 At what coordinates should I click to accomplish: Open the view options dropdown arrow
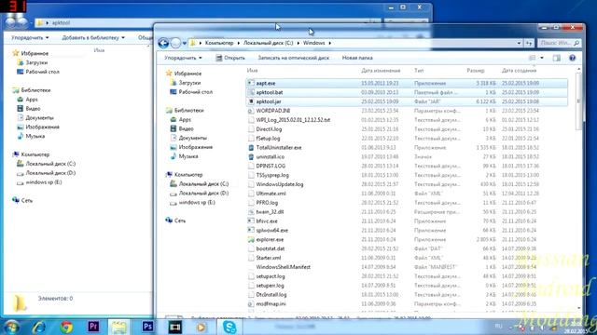(x=542, y=58)
